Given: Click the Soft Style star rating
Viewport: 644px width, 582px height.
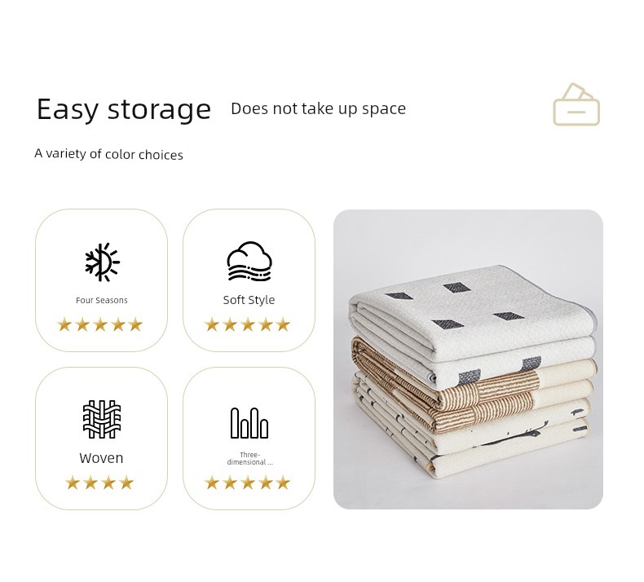Looking at the screenshot, I should pyautogui.click(x=248, y=324).
